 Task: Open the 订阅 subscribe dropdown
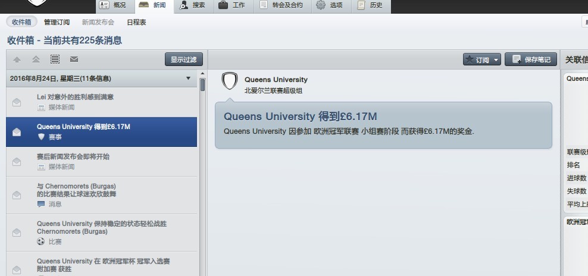click(x=481, y=59)
